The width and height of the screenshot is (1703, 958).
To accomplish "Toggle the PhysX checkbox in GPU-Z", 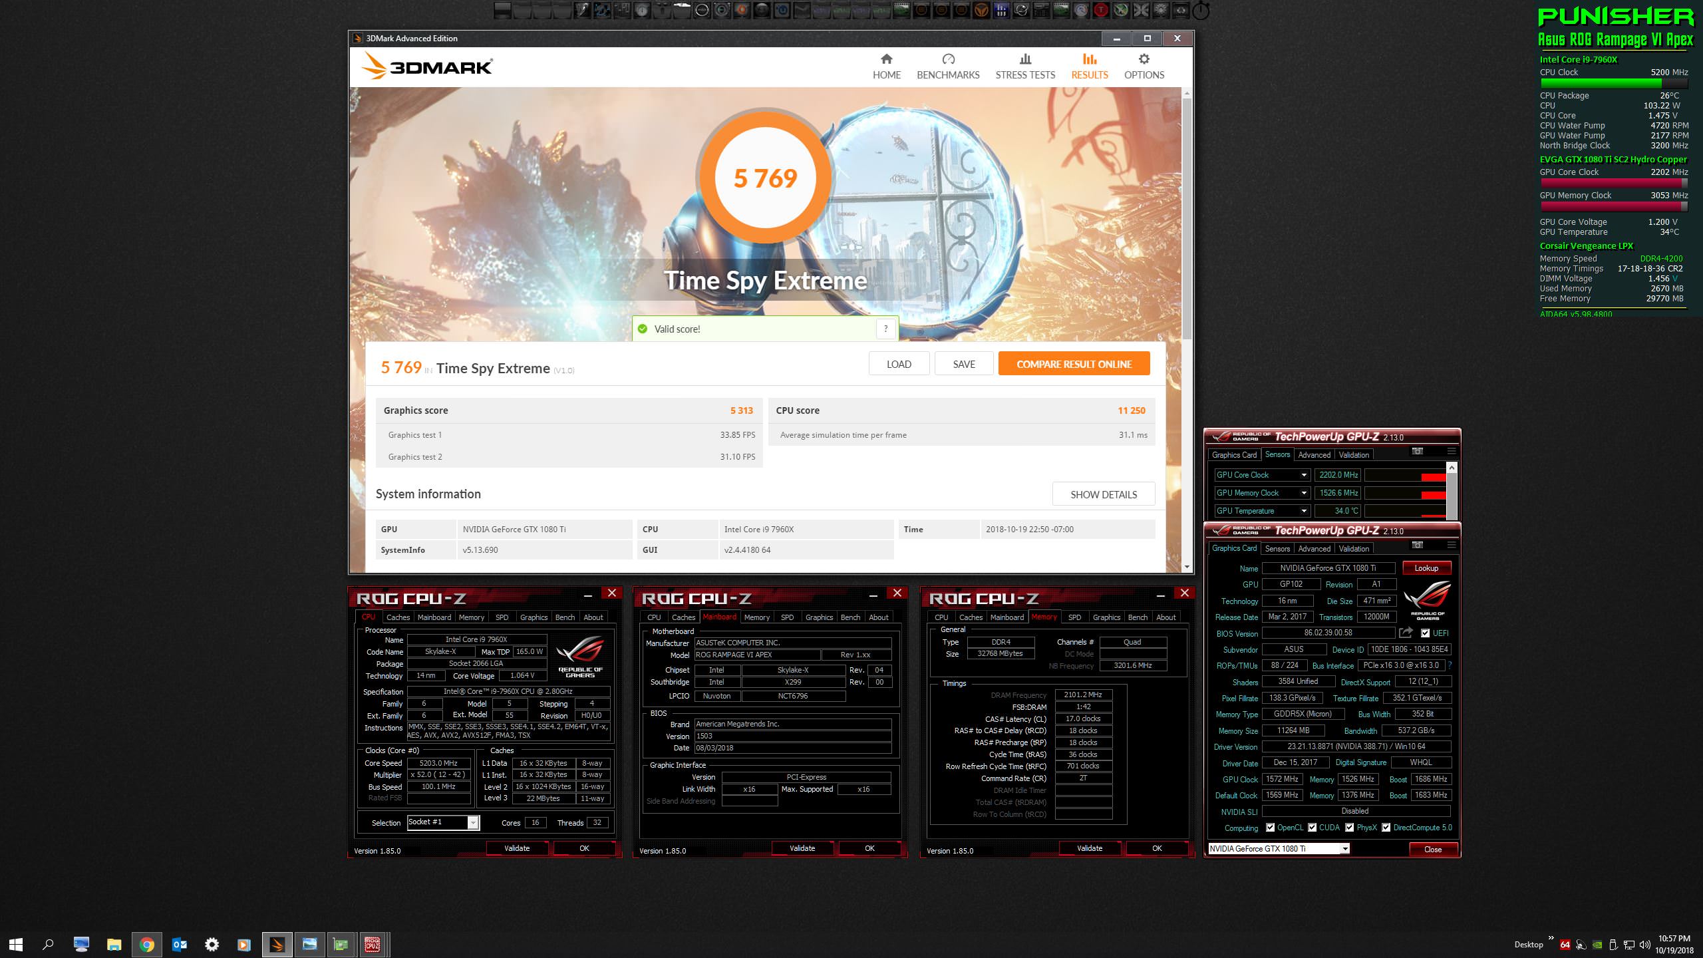I will (x=1350, y=828).
